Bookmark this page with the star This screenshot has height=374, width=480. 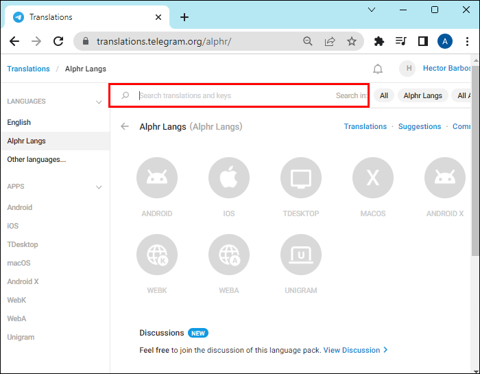pyautogui.click(x=352, y=41)
